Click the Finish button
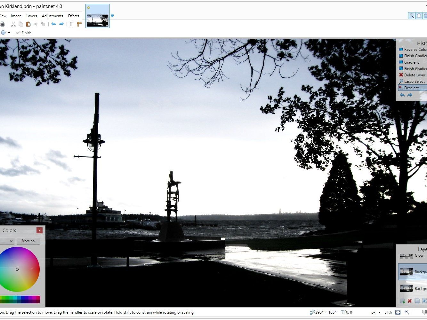The image size is (427, 320). (24, 33)
